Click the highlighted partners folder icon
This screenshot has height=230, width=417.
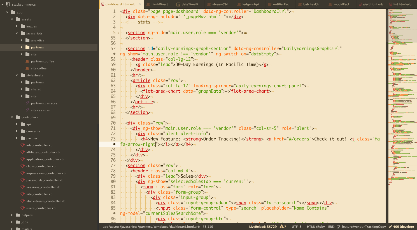27,47
